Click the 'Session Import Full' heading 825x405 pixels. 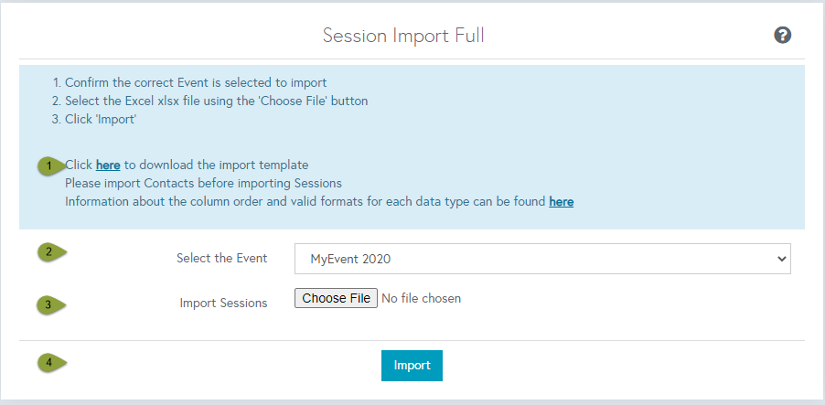tap(403, 36)
